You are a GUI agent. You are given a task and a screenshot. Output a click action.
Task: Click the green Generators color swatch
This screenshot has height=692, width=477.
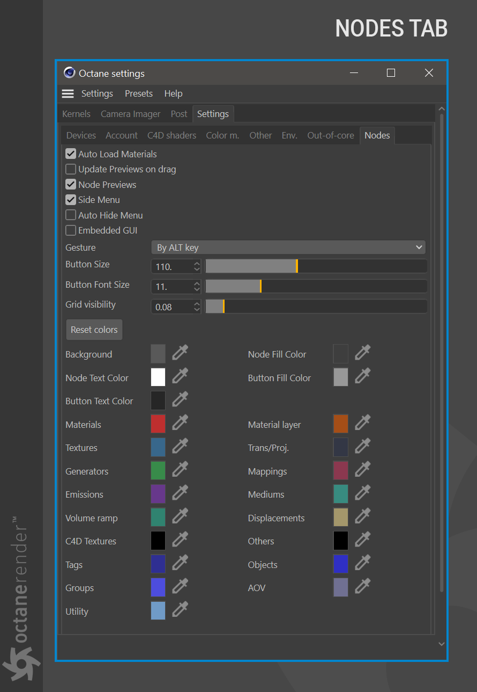pos(158,470)
